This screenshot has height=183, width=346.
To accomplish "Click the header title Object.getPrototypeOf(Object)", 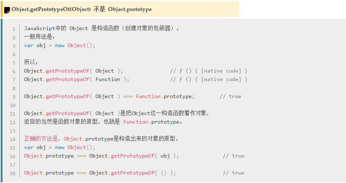I will (51, 9).
